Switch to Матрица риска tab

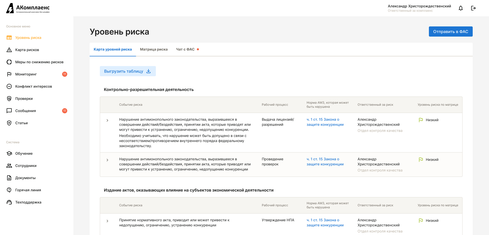[154, 49]
